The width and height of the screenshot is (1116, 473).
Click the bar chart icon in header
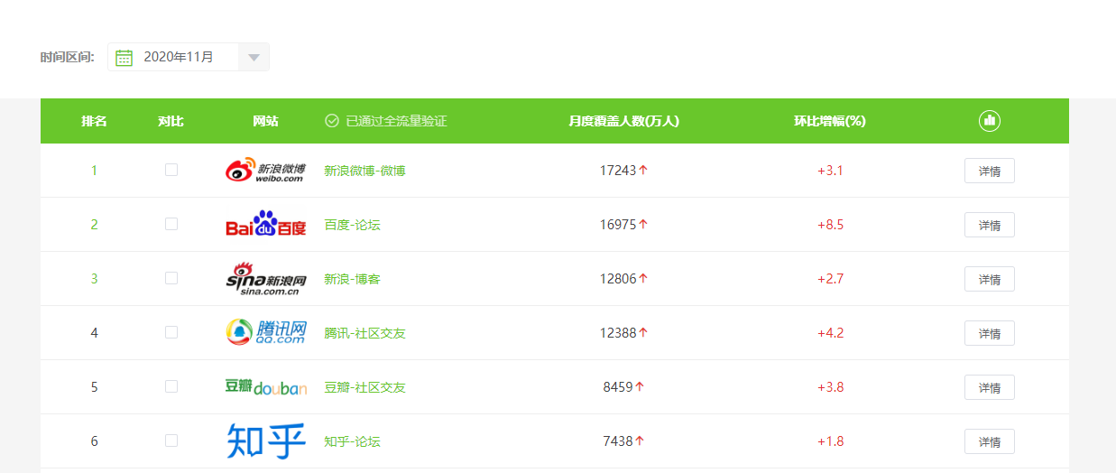click(x=990, y=121)
